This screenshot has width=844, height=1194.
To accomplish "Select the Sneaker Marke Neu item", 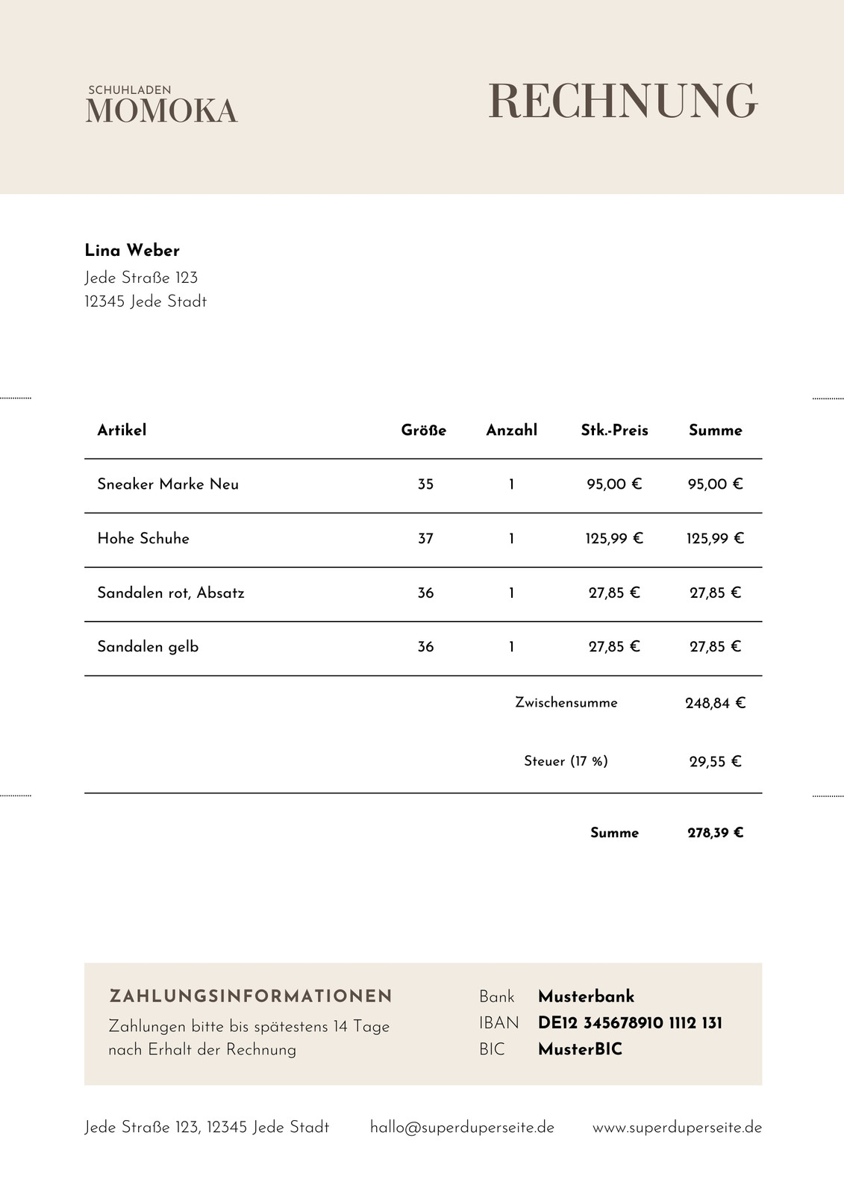I will pos(168,484).
